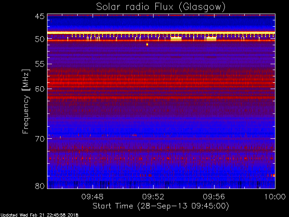Screen dimensions: 289x217
Task: Click the 10:00 time axis label
Action: [275, 197]
